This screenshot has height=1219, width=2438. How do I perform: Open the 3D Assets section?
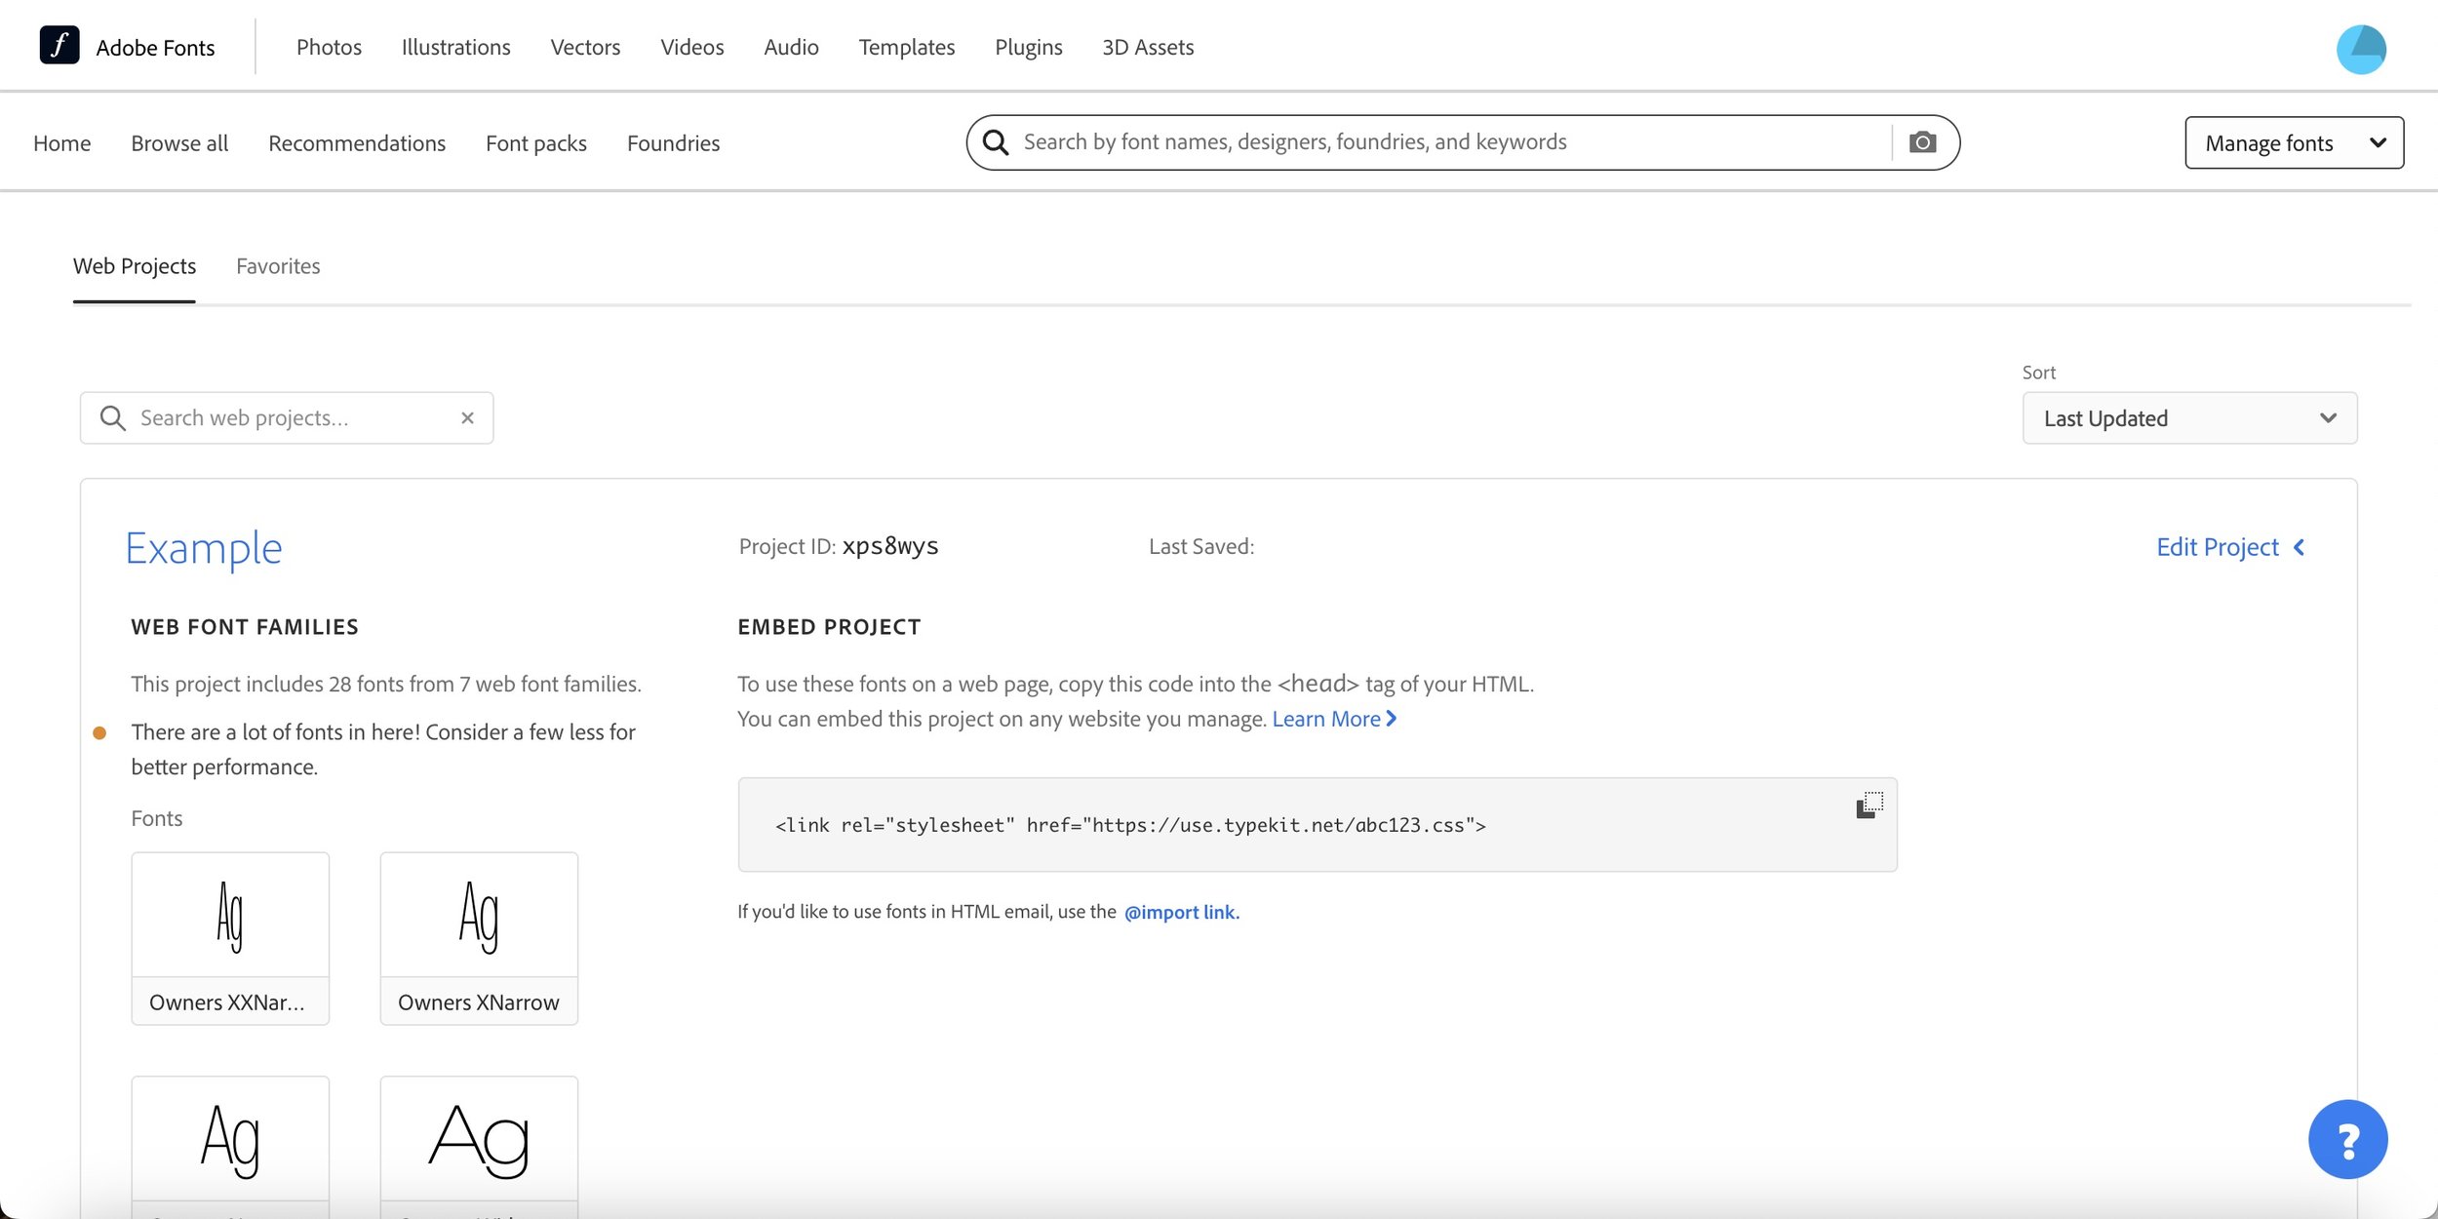[1148, 47]
